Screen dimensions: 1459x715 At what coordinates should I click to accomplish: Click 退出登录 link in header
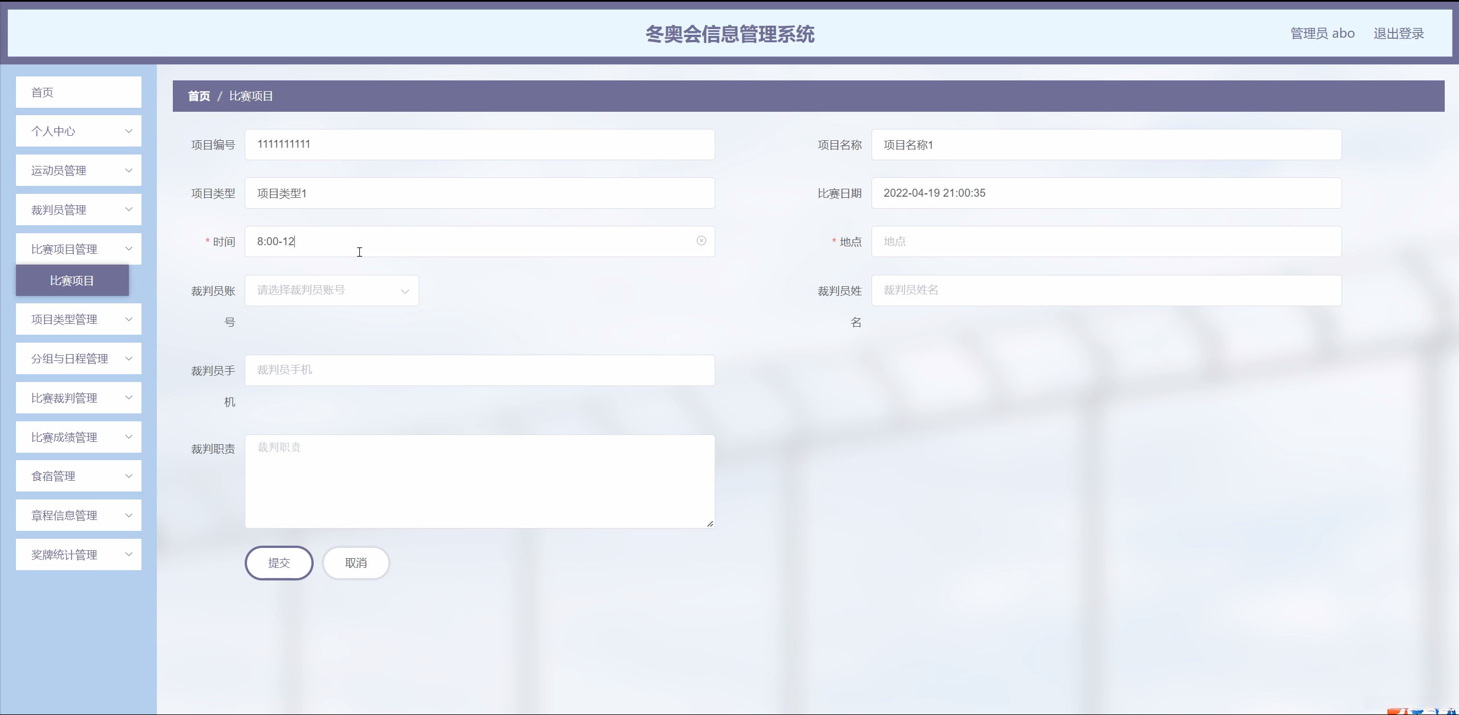click(1398, 34)
